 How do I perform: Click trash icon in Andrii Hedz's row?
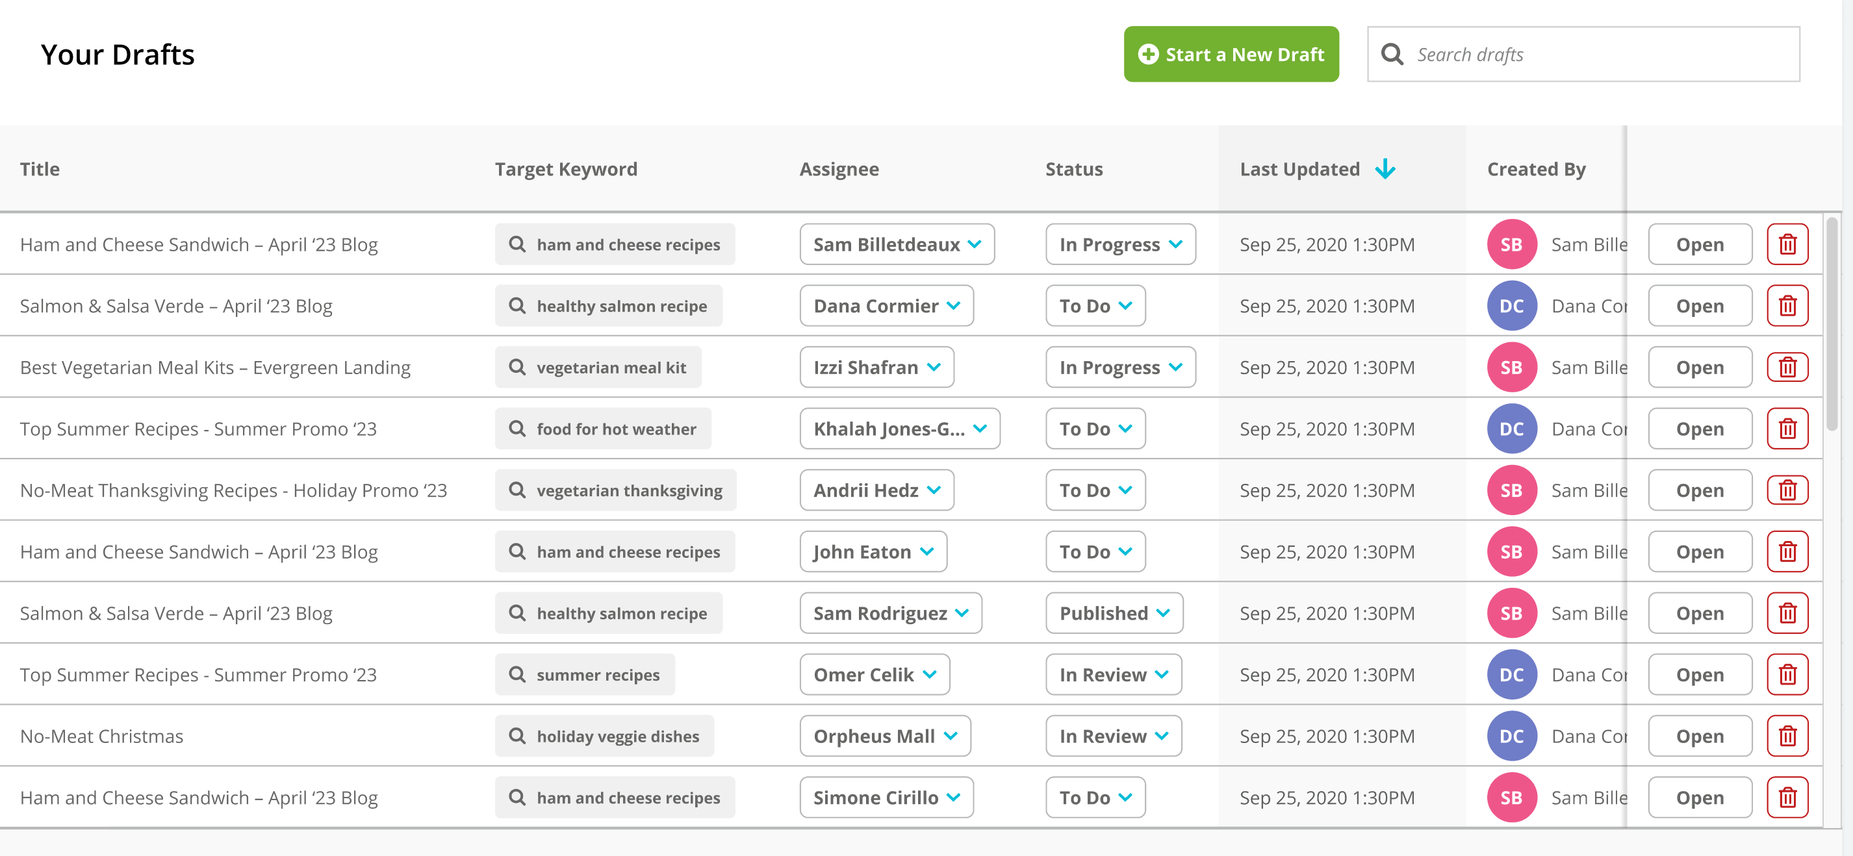pos(1787,490)
